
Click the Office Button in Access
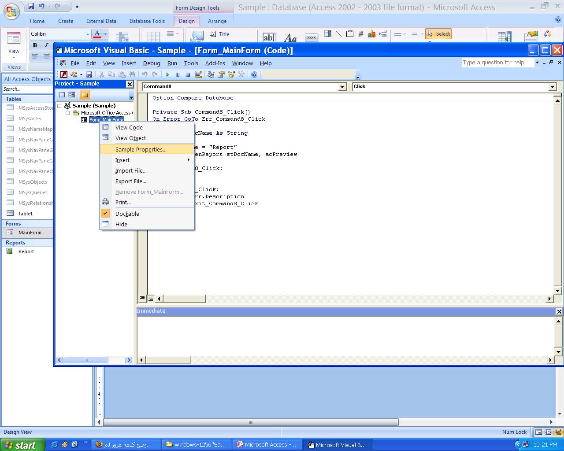pyautogui.click(x=11, y=11)
